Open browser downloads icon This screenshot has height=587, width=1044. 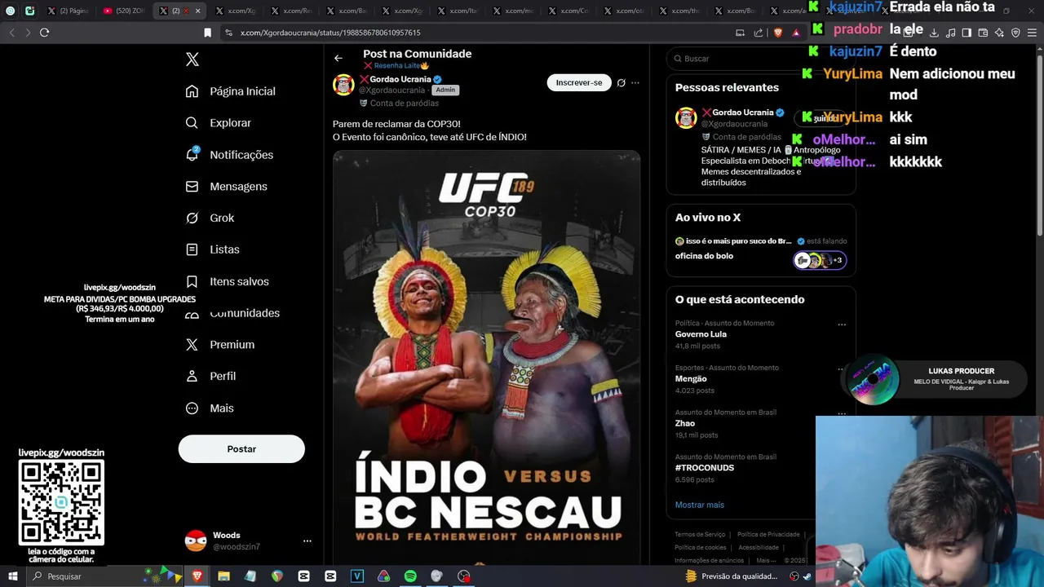click(934, 33)
